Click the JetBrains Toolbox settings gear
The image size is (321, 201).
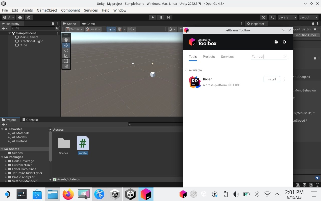click(284, 42)
